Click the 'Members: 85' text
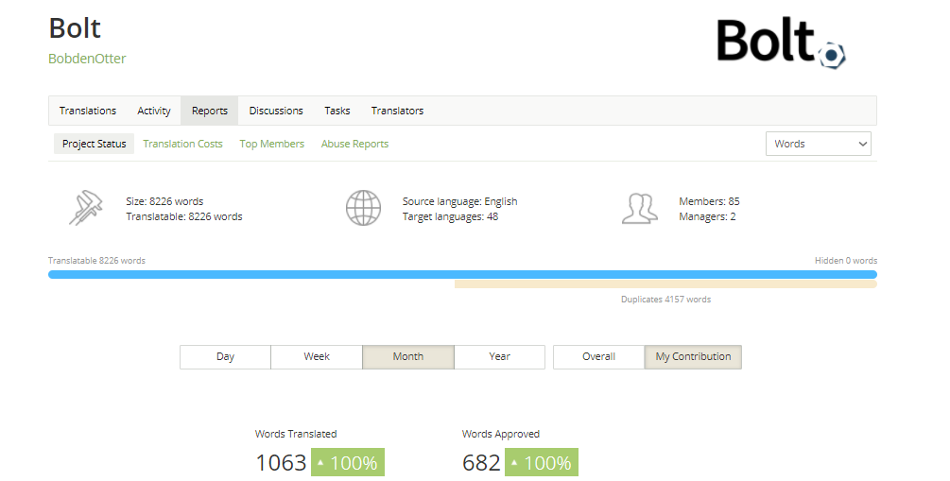 click(x=710, y=201)
